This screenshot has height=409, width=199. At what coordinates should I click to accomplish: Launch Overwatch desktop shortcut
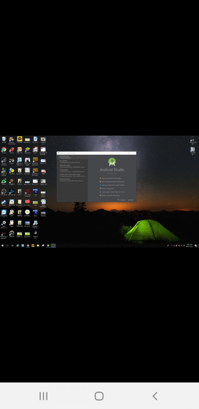(x=12, y=234)
